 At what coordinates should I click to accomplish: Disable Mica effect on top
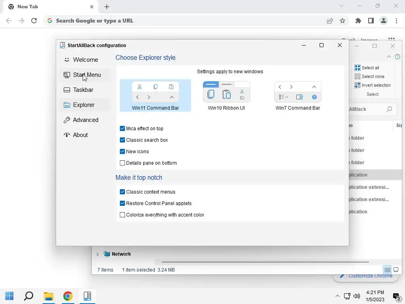(123, 129)
